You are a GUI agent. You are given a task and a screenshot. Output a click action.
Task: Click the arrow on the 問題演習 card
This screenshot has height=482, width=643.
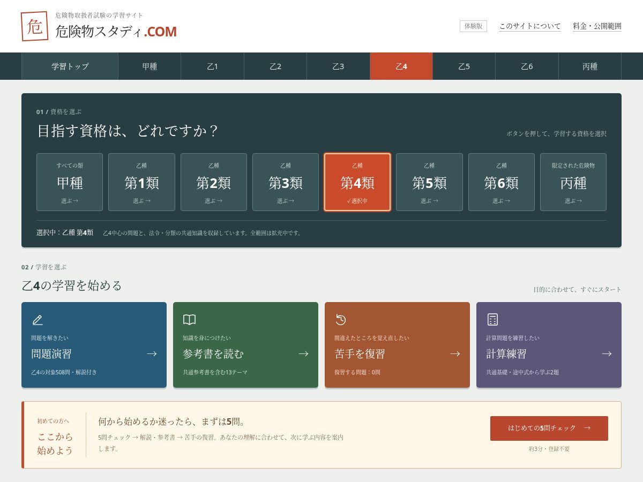pos(152,353)
